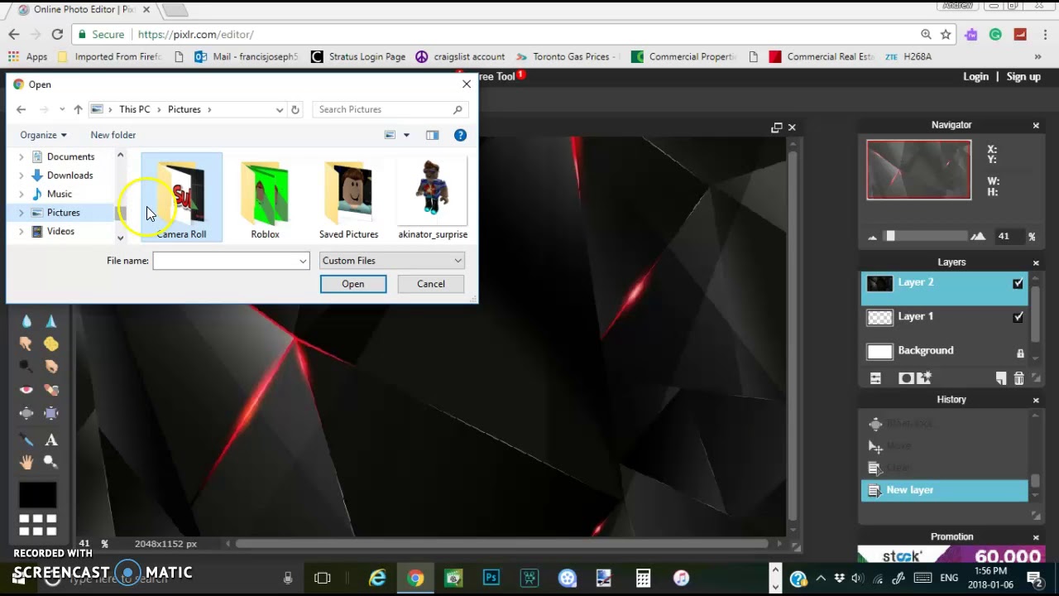Open the Organize menu

pos(41,134)
